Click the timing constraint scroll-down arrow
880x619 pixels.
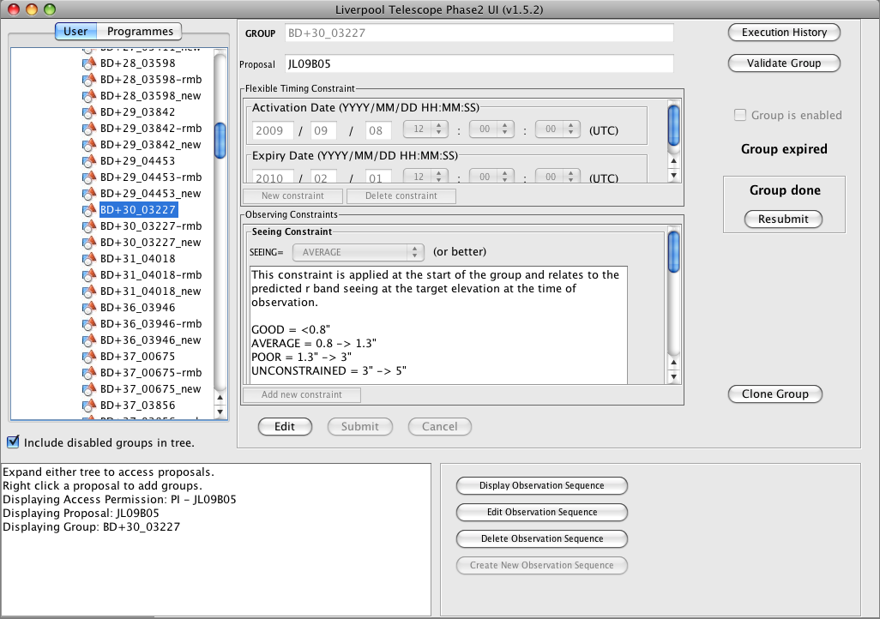tap(674, 175)
